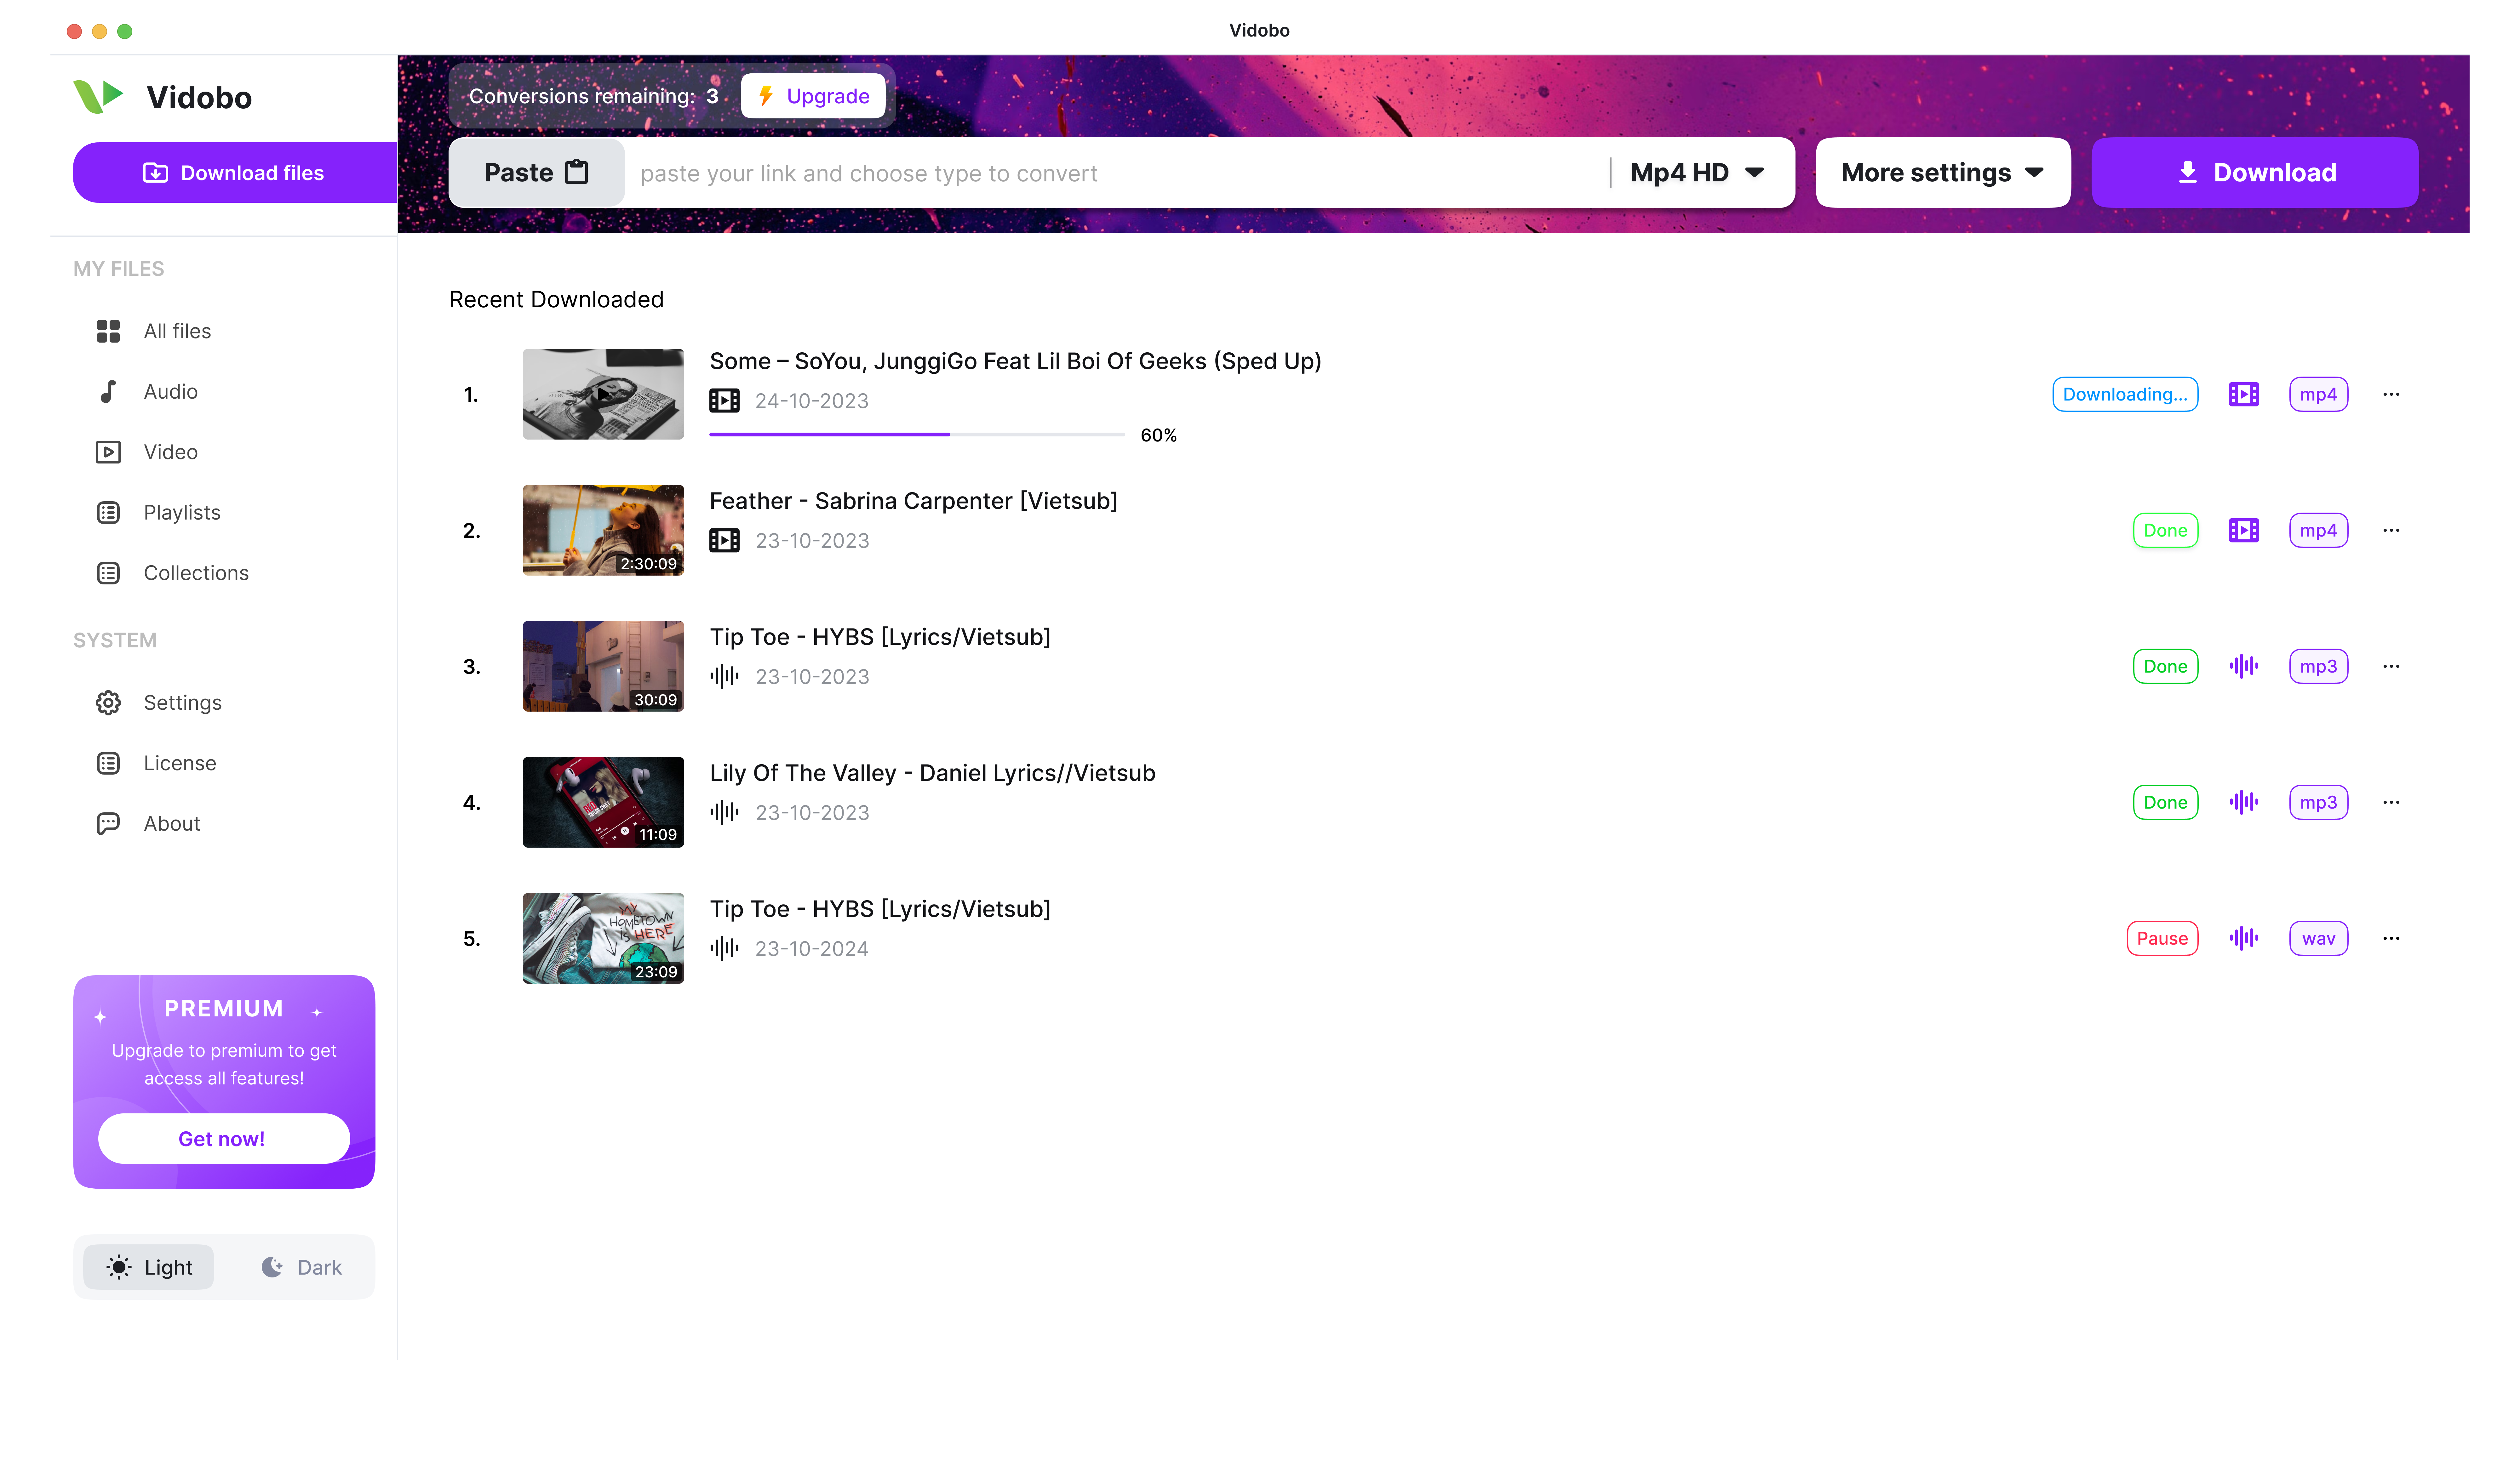The width and height of the screenshot is (2520, 1461).
Task: Click the License icon
Action: tap(108, 764)
